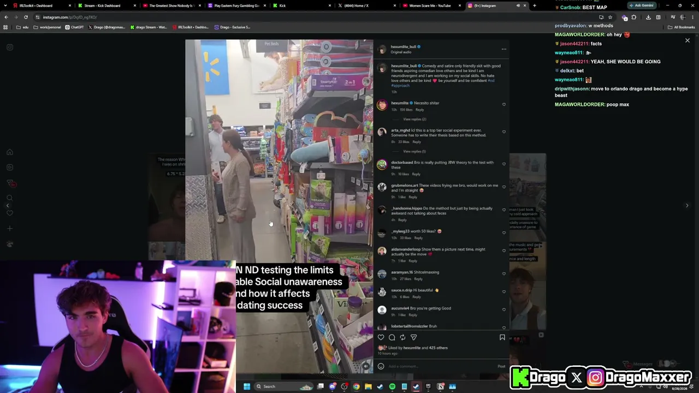The image size is (699, 393).
Task: Open the Windows Start menu
Action: tap(247, 386)
